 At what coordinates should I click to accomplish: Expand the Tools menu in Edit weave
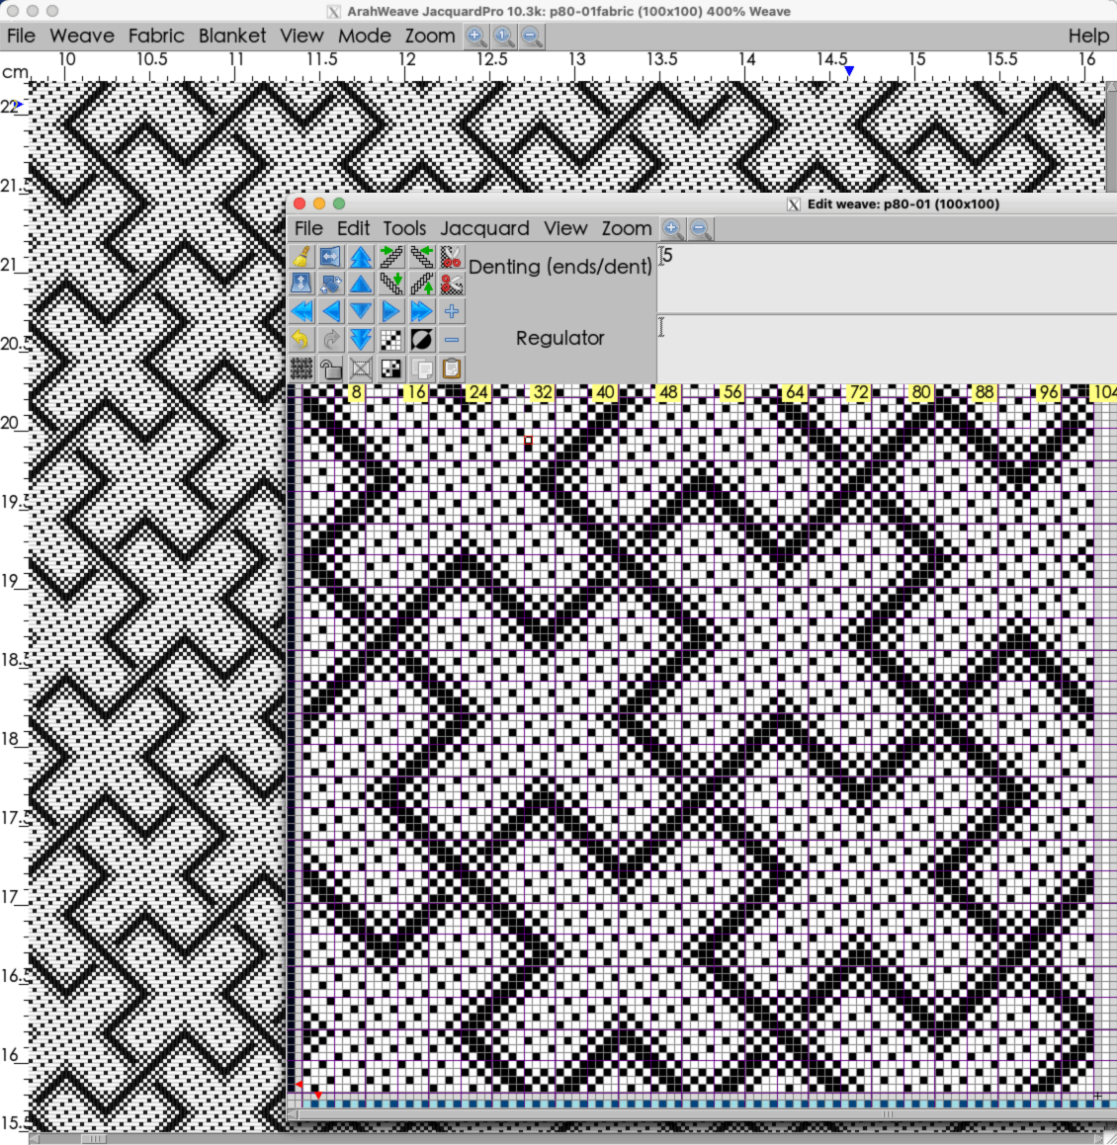[x=404, y=228]
